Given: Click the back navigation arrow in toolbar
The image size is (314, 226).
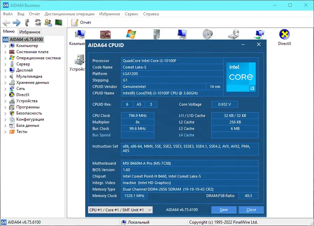Looking at the screenshot, I should (6, 22).
